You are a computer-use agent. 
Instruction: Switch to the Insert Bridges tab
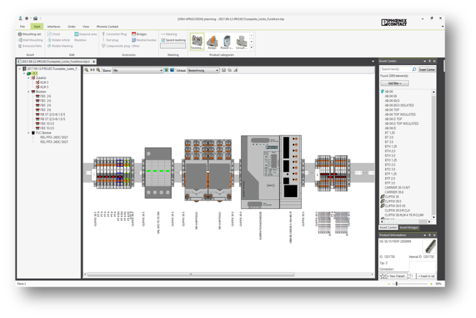tap(409, 227)
